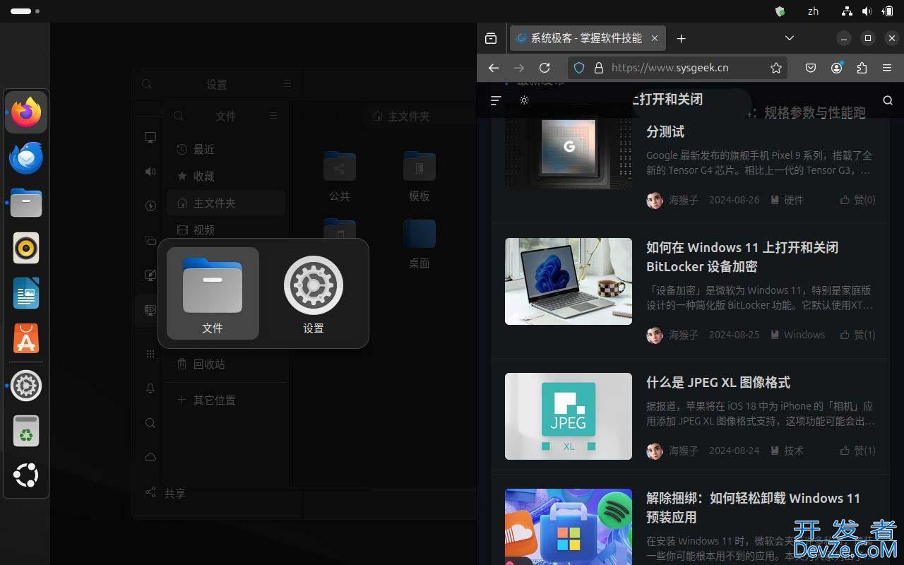Click Firefox forward arrow button

(x=519, y=68)
